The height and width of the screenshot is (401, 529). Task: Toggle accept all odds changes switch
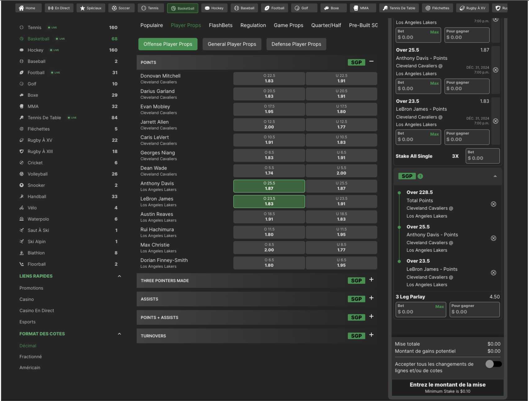493,364
